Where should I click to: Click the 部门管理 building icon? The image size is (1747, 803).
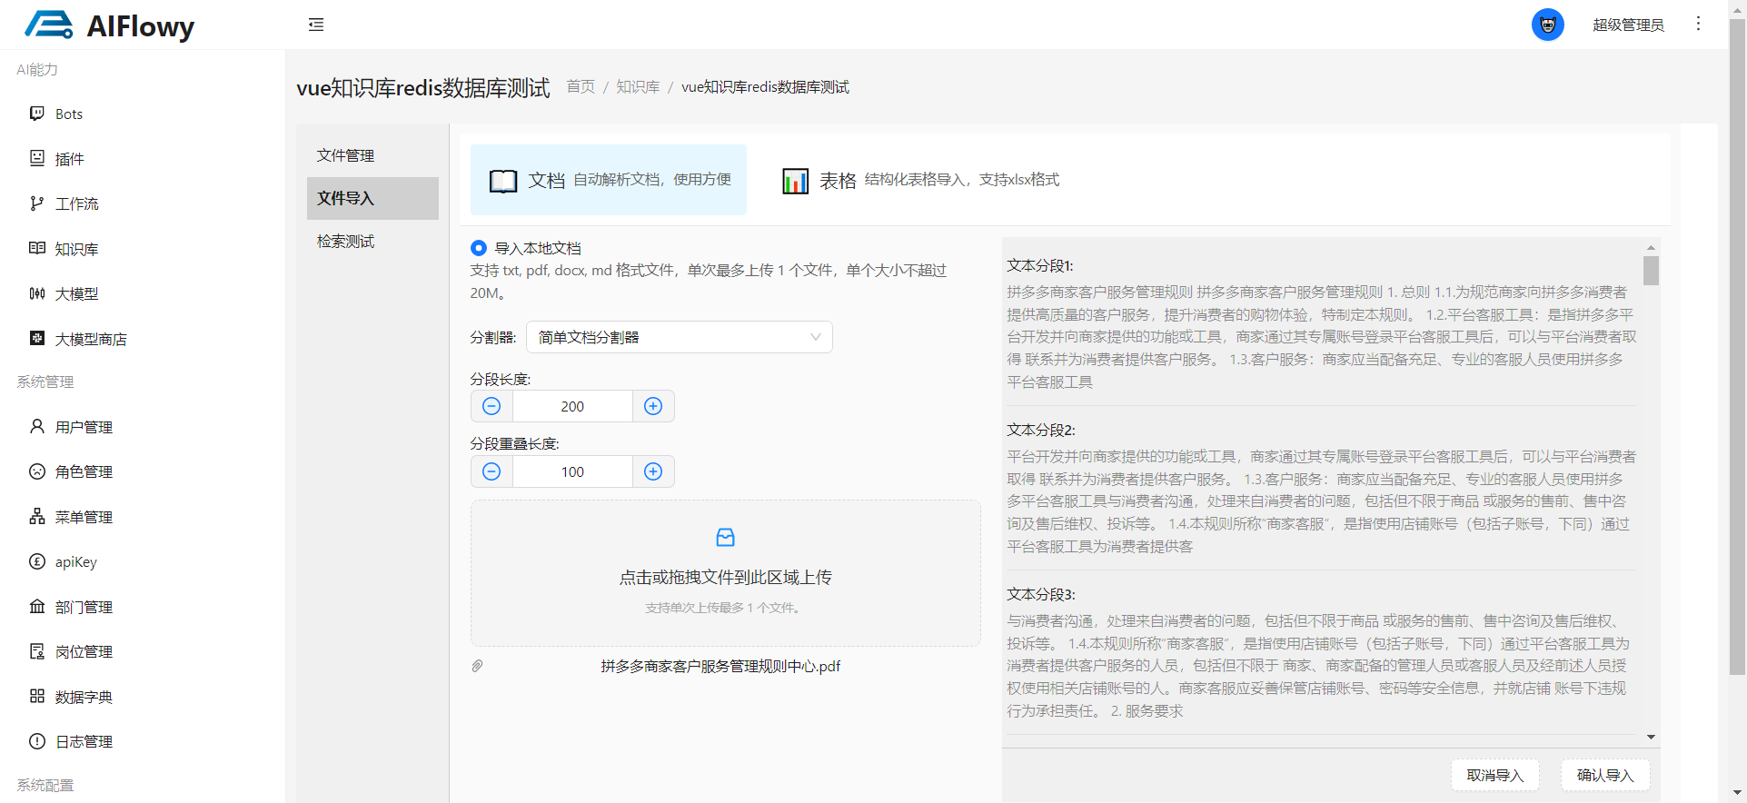[37, 606]
